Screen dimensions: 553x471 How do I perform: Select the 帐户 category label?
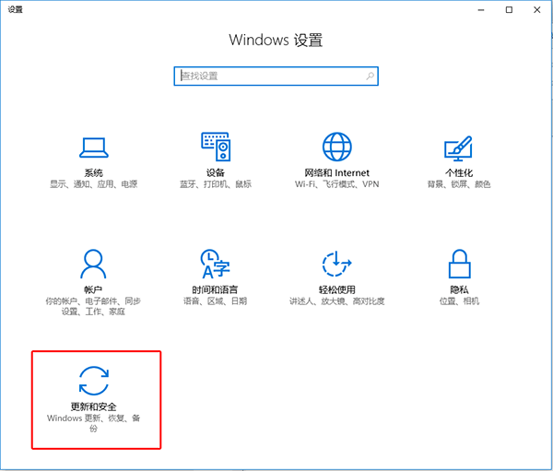pyautogui.click(x=93, y=290)
